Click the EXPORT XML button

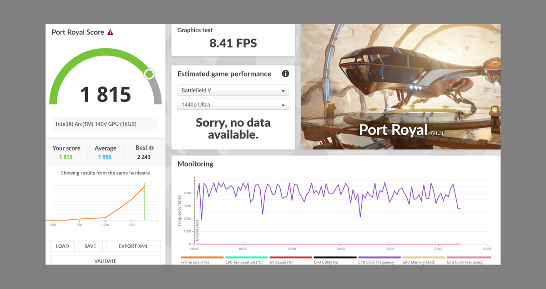pos(133,246)
